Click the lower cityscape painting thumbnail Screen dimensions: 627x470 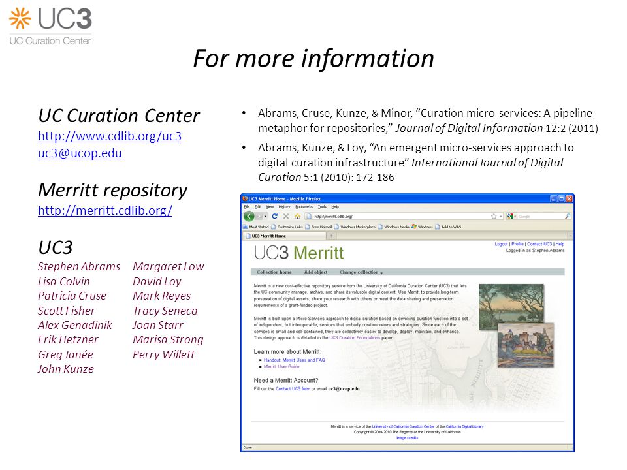click(x=525, y=345)
